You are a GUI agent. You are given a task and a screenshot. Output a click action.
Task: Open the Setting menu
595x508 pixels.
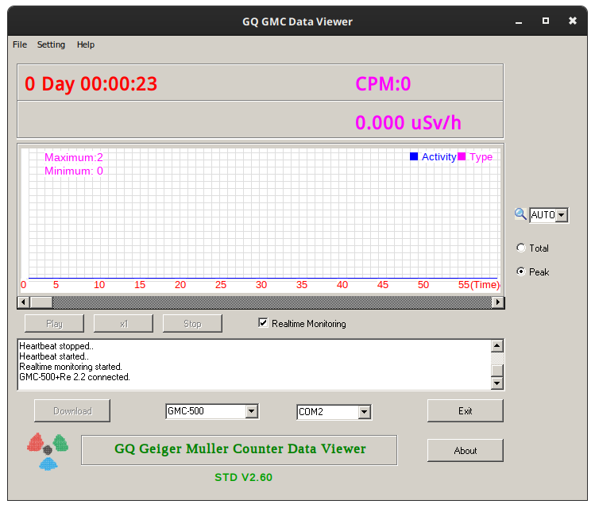click(x=51, y=44)
